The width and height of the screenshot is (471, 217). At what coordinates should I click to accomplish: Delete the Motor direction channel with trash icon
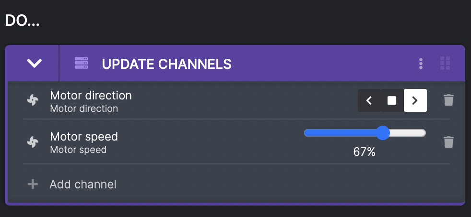448,100
